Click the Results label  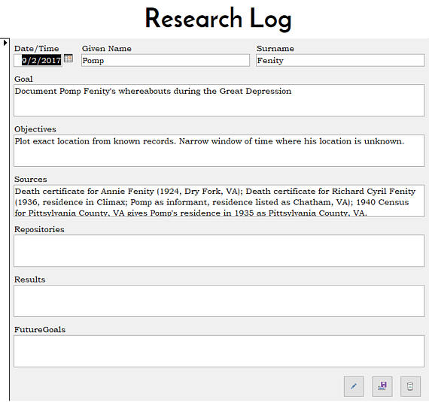30,280
